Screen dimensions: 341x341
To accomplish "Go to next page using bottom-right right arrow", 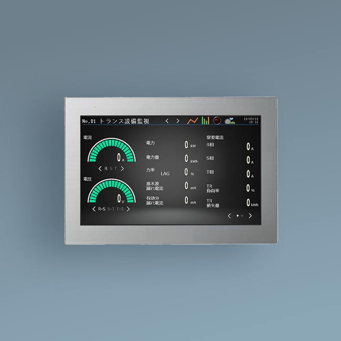I will 250,216.
